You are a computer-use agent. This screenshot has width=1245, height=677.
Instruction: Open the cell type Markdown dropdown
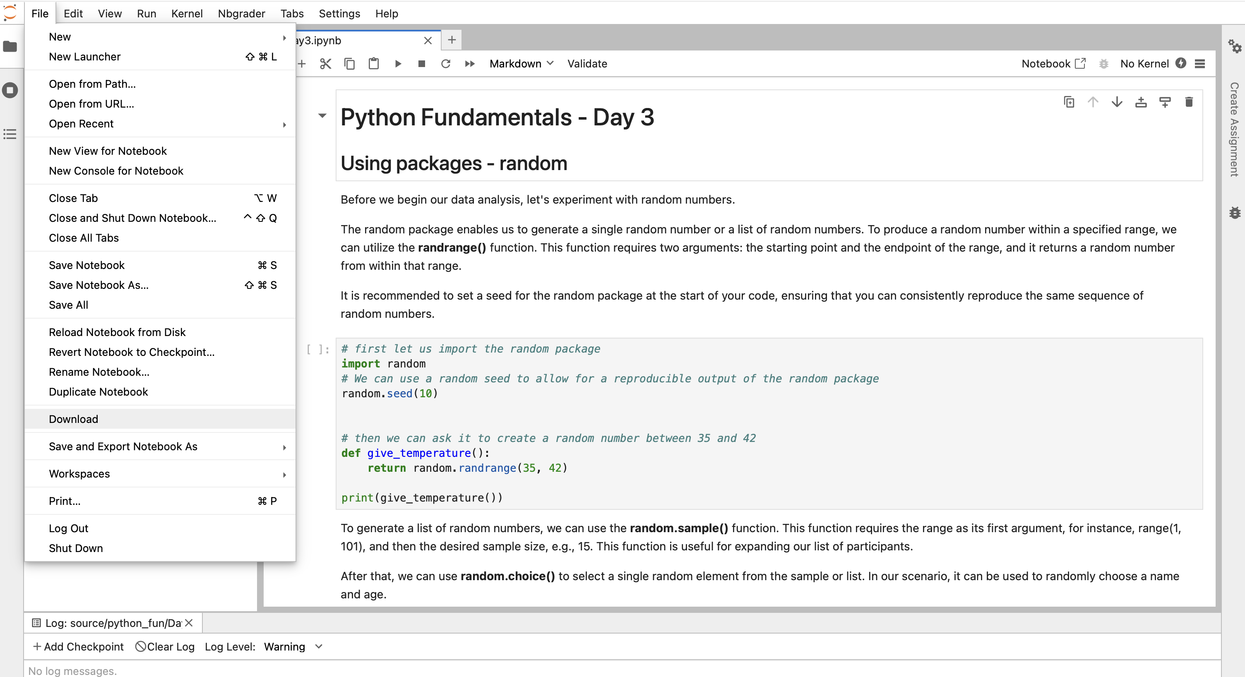[x=521, y=64]
